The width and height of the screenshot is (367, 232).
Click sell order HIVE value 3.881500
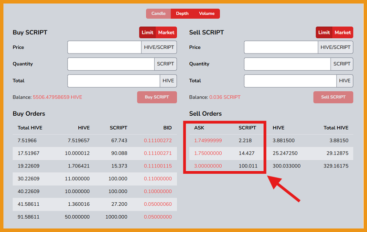pos(284,141)
